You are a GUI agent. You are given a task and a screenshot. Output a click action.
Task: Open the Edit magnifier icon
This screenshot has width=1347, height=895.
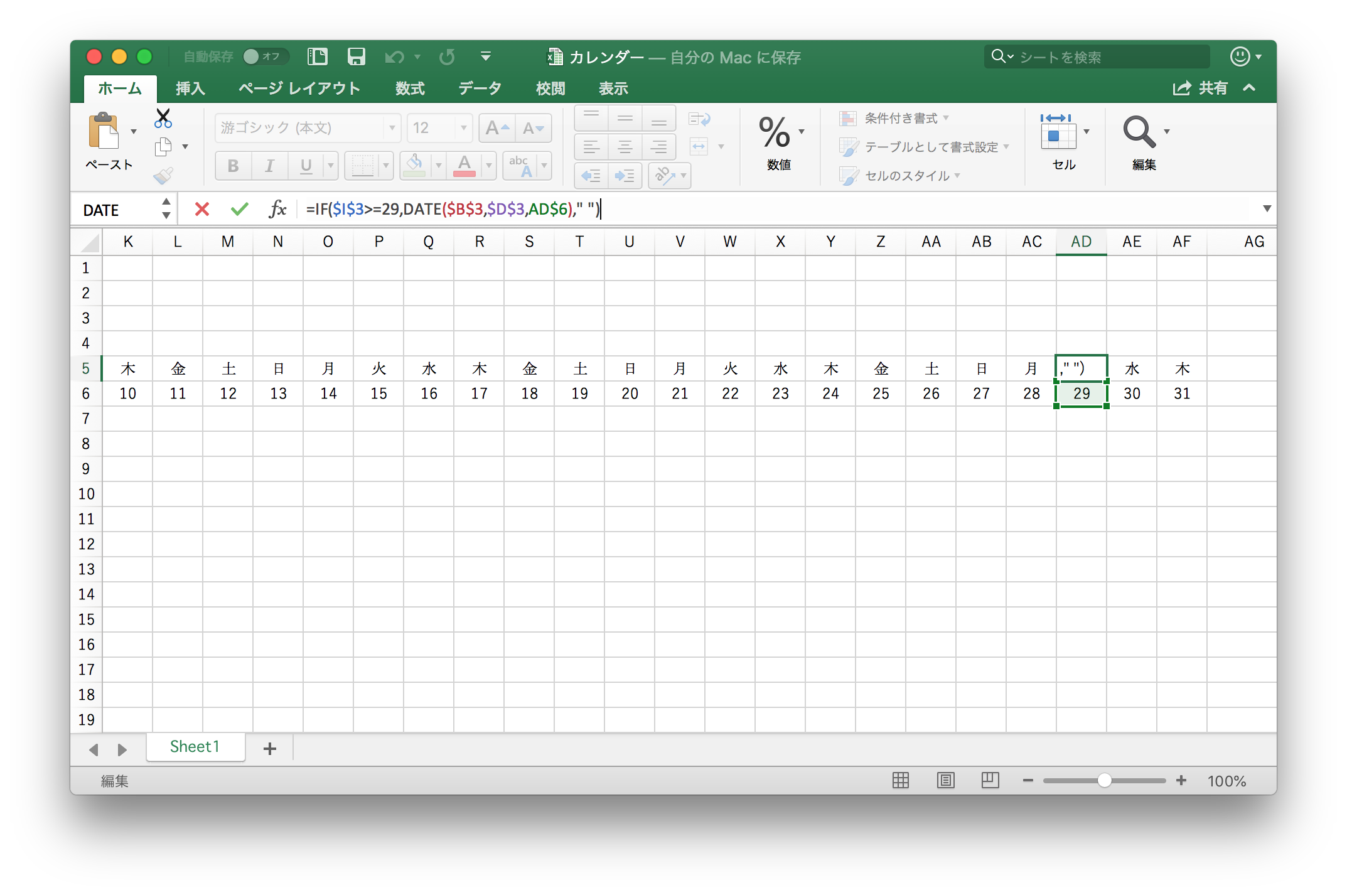(1139, 132)
